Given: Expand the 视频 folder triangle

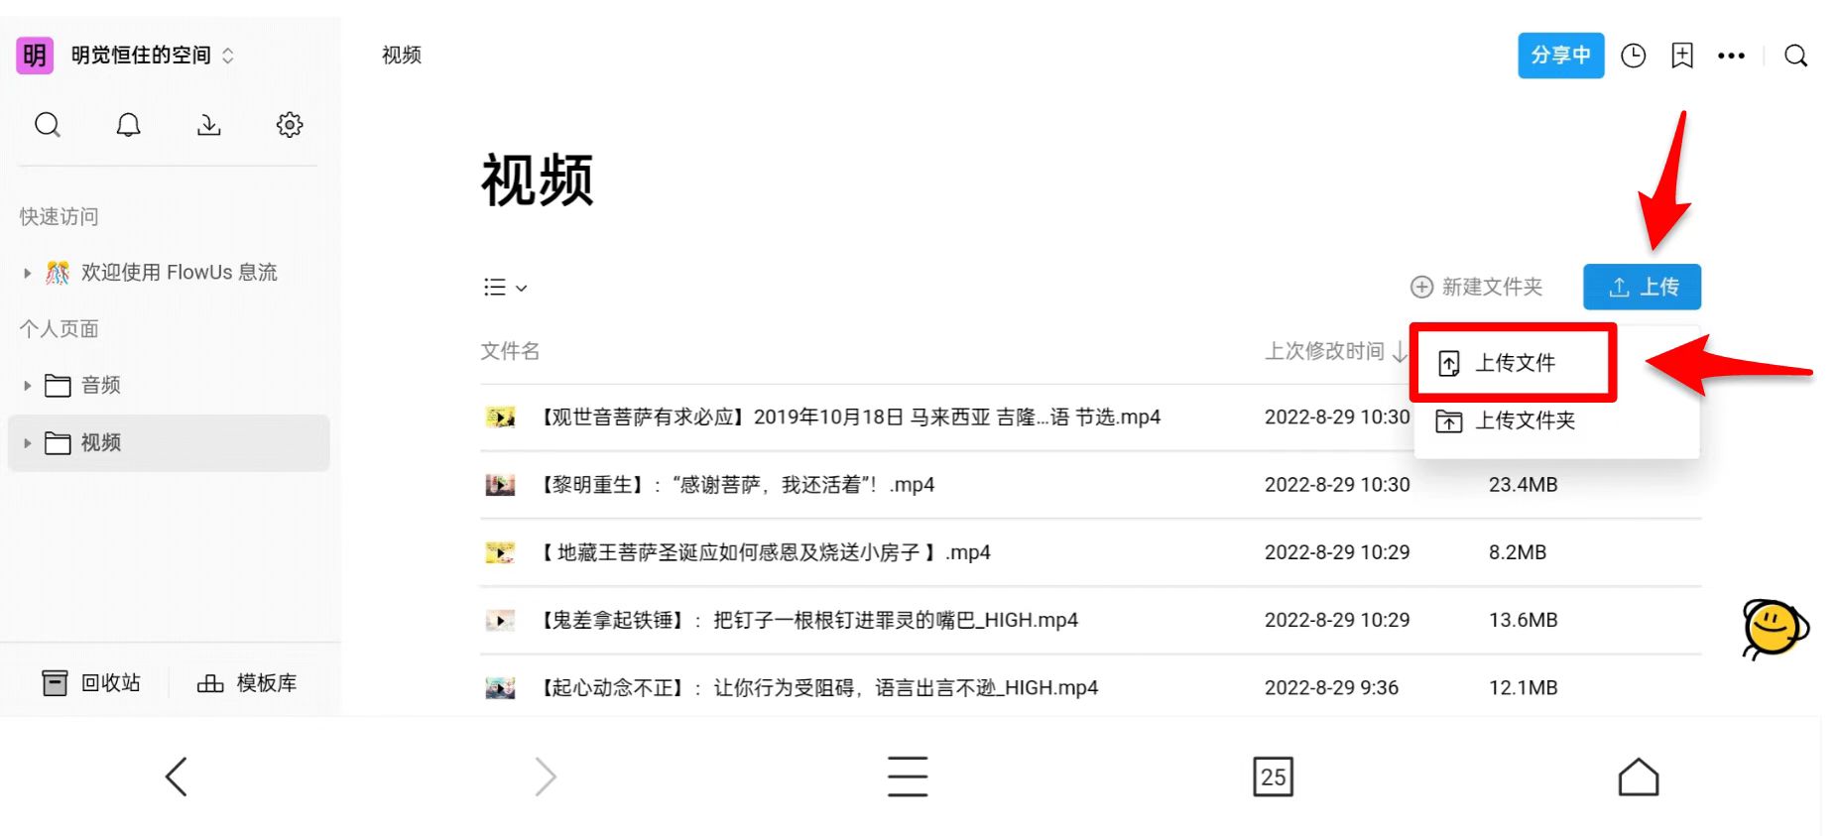Looking at the screenshot, I should [x=28, y=443].
